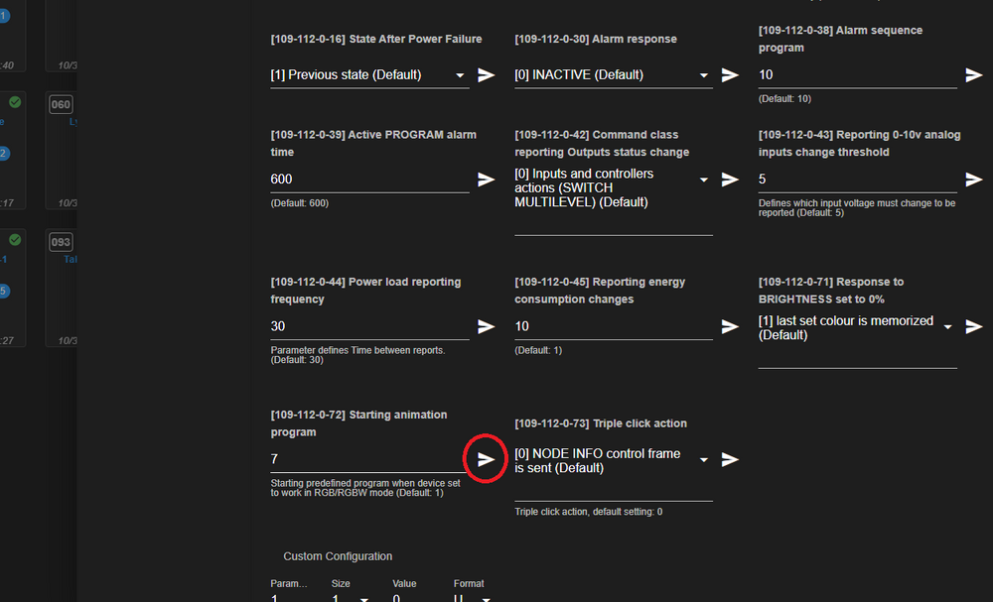Send the Alarm sequence program value
The image size is (993, 602).
pos(973,74)
